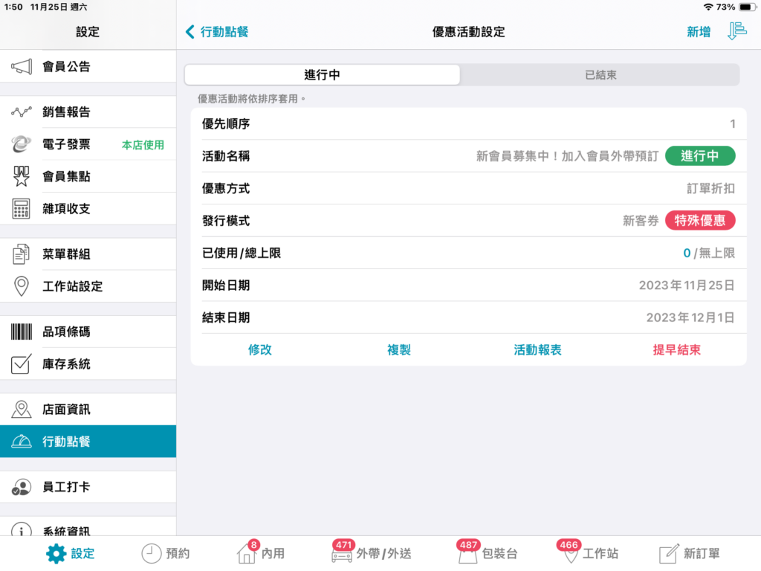Tap 修改 to edit the promotion
This screenshot has height=571, width=761.
point(260,349)
